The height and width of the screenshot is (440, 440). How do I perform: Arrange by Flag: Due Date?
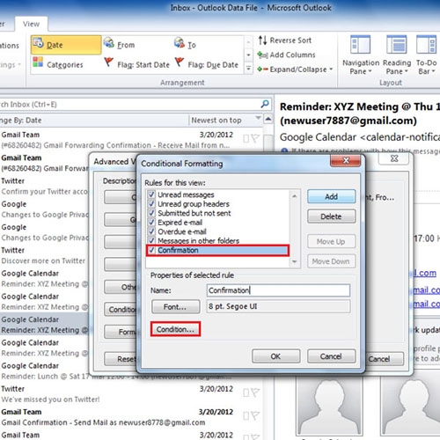pos(207,64)
